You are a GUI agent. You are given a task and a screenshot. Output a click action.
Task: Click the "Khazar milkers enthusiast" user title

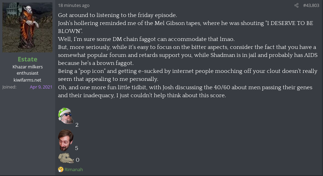27,70
